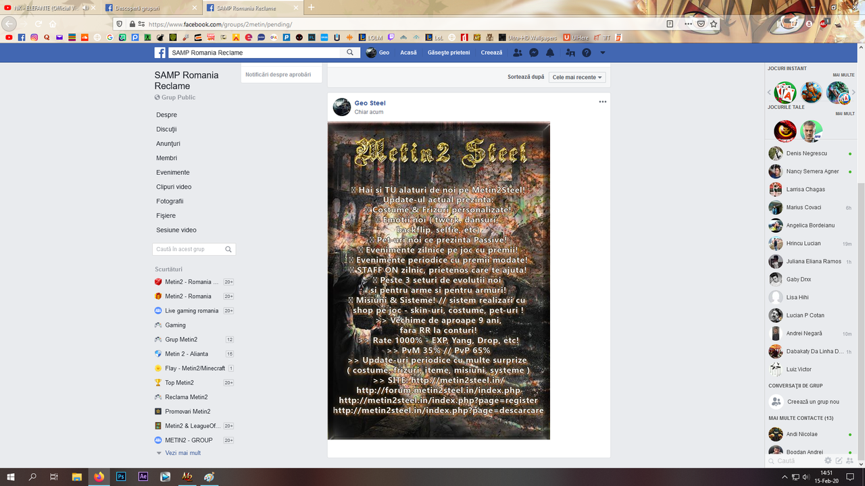Viewport: 865px width, 486px height.
Task: Open the 'Ultra-HD Wallpapers' bookmark
Action: (528, 37)
